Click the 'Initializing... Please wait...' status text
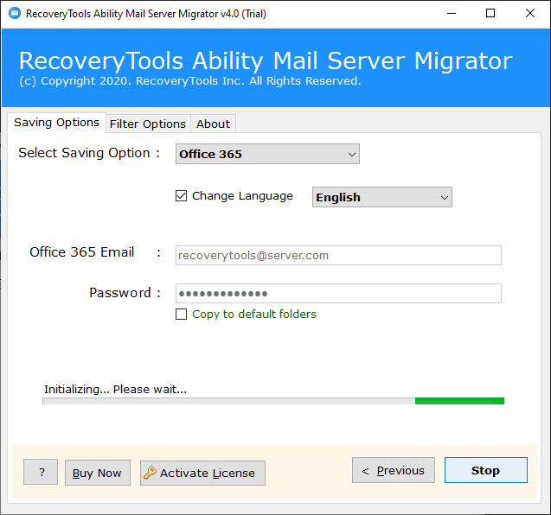Image resolution: width=551 pixels, height=515 pixels. pyautogui.click(x=115, y=390)
